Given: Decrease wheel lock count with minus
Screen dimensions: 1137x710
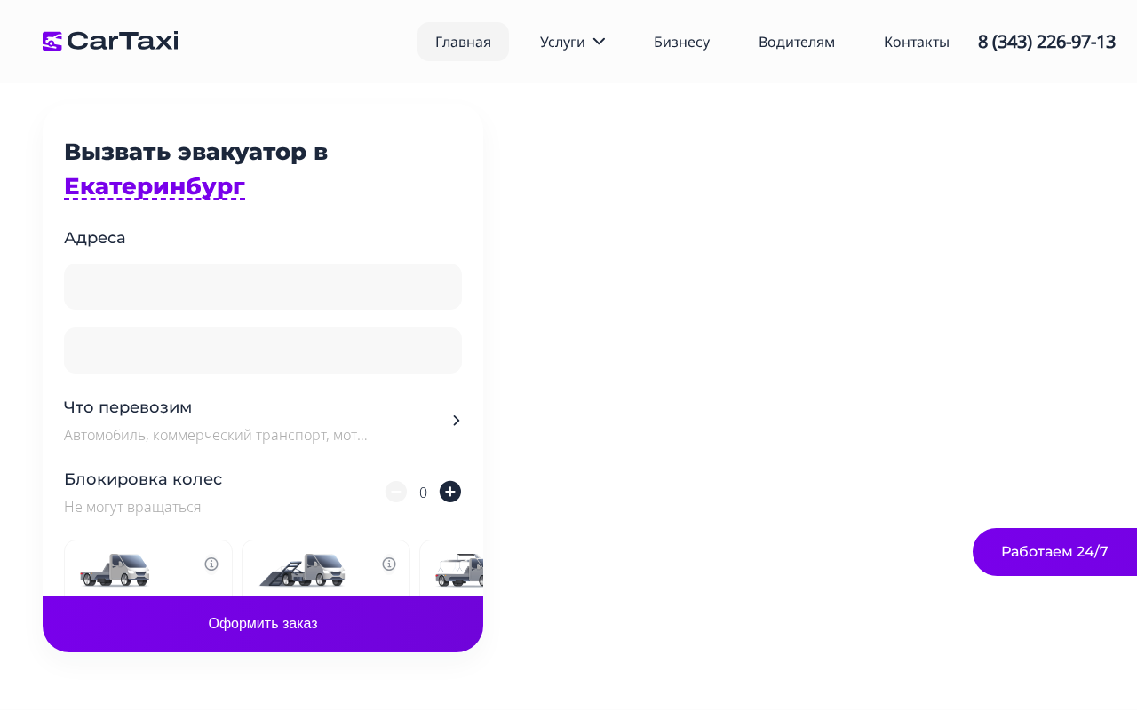Looking at the screenshot, I should [396, 492].
